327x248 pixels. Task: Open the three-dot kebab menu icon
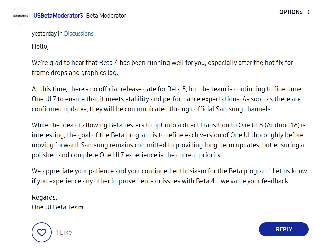click(308, 12)
